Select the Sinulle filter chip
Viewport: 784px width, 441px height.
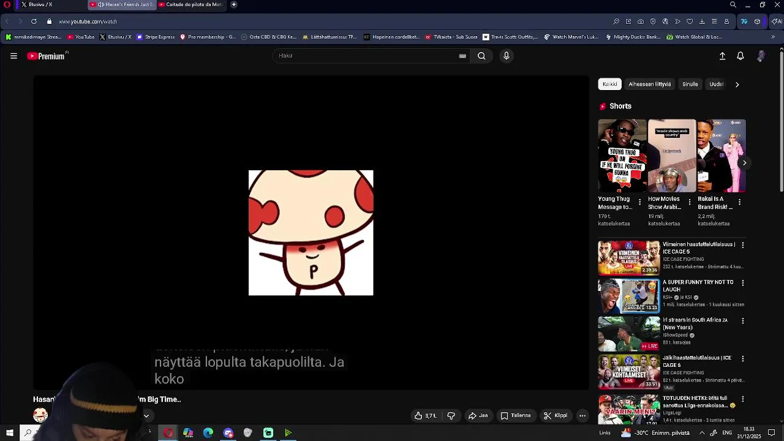[690, 85]
